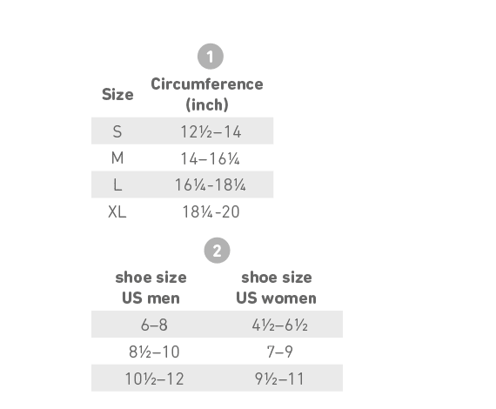Image resolution: width=496 pixels, height=409 pixels.
Task: Select men's shoe size 10½–12
Action: (154, 379)
